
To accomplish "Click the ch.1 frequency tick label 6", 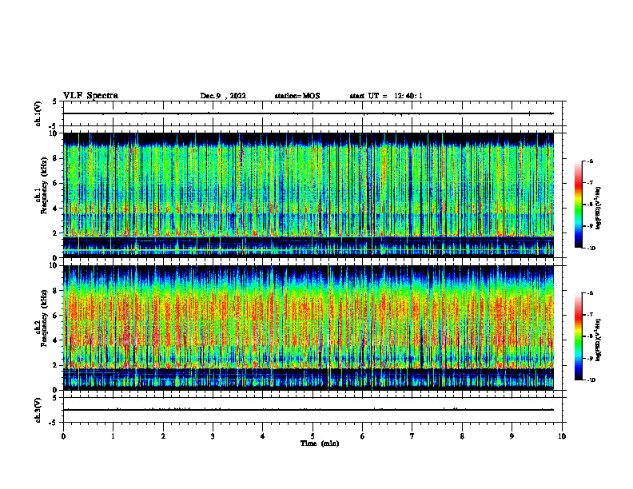I will (x=56, y=183).
